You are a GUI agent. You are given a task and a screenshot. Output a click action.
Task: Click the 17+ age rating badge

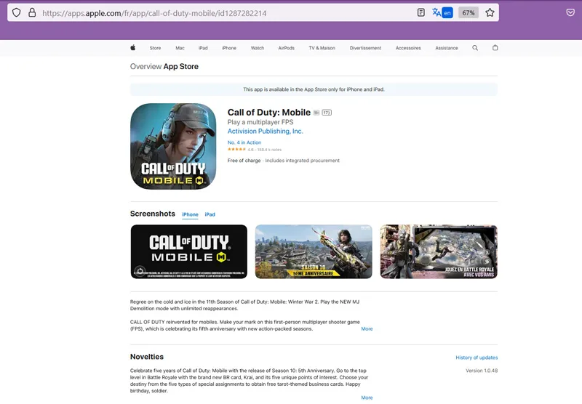327,113
